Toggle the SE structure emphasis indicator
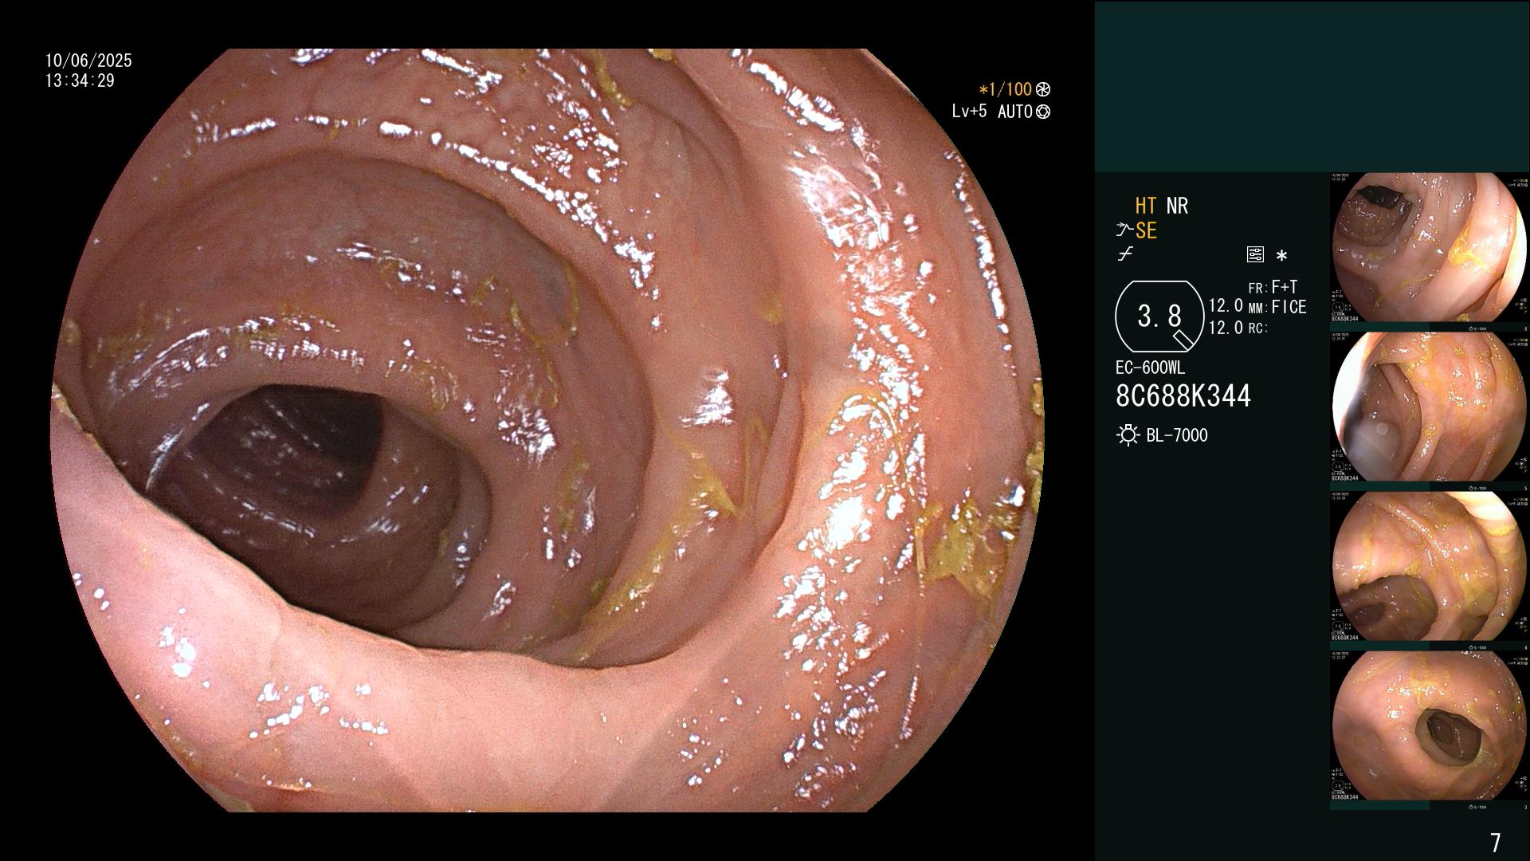The image size is (1530, 861). 1146,230
